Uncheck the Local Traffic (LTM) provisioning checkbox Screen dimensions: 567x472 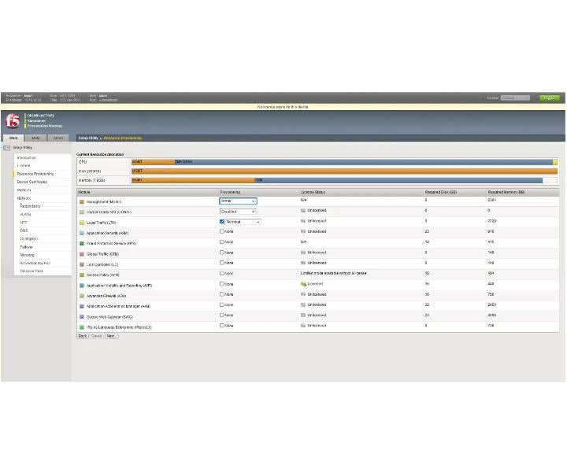point(221,222)
